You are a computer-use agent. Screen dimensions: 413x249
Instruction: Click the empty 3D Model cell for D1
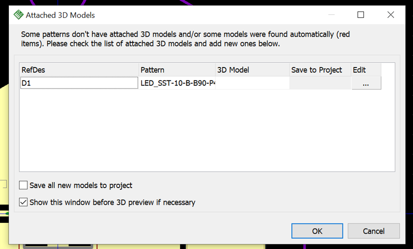[x=252, y=83]
